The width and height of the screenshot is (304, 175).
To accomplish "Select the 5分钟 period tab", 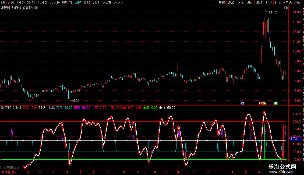I will pyautogui.click(x=31, y=2).
